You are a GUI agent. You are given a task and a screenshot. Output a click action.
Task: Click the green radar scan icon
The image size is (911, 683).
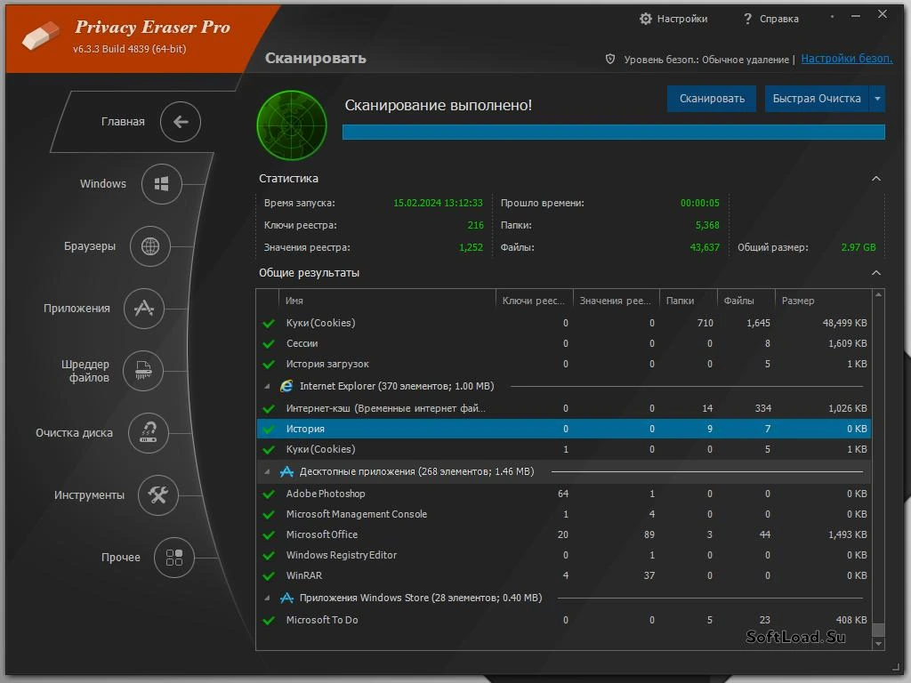click(x=292, y=125)
